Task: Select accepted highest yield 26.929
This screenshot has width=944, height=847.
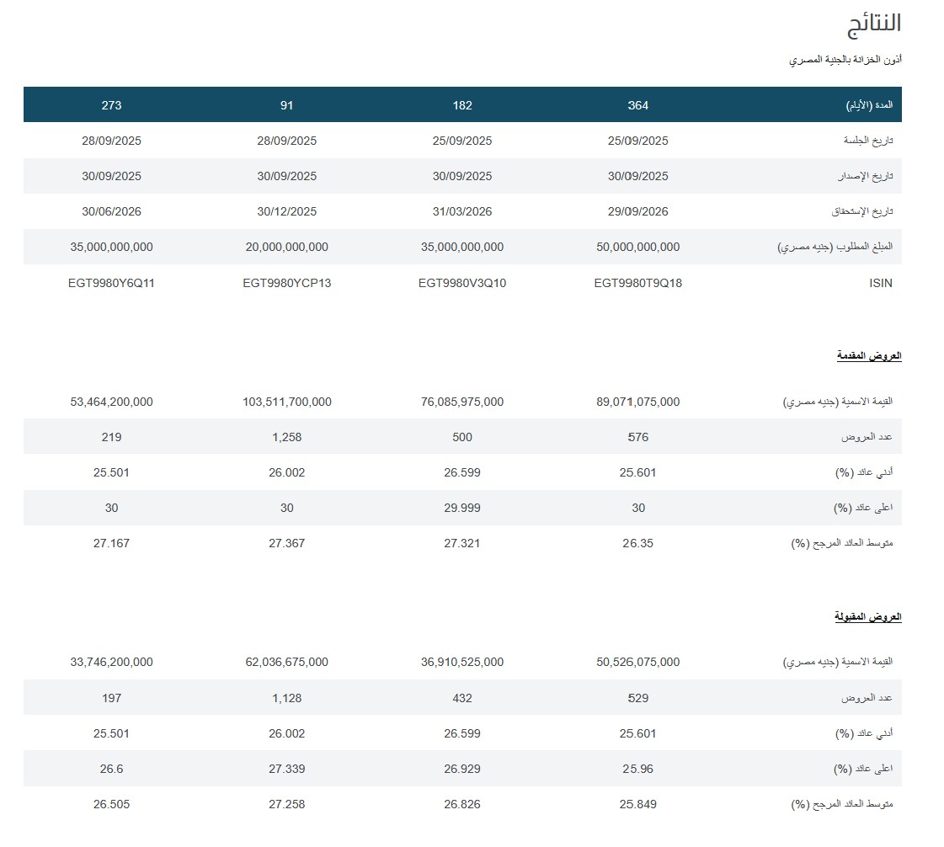Action: pos(461,769)
